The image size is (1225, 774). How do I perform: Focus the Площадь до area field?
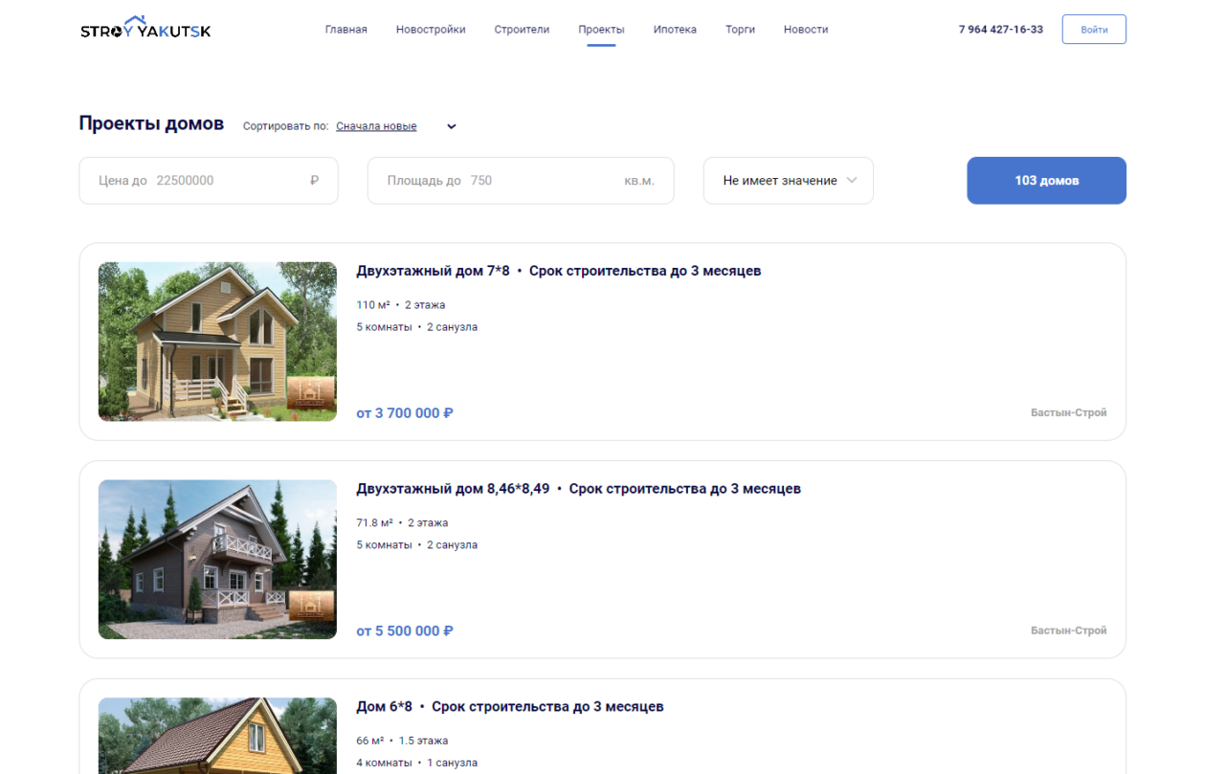coord(521,181)
